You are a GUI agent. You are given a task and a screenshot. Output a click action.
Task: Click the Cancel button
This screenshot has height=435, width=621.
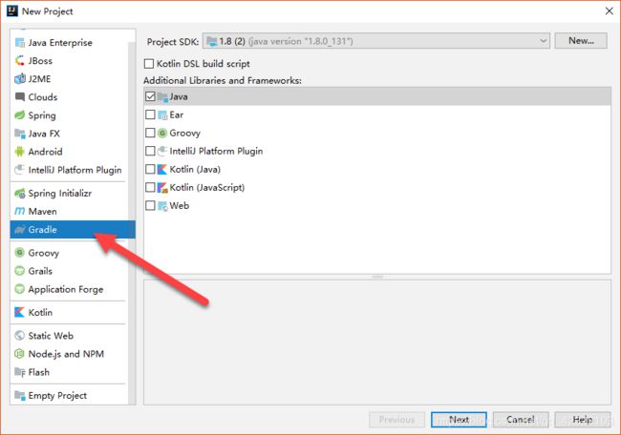pyautogui.click(x=521, y=420)
